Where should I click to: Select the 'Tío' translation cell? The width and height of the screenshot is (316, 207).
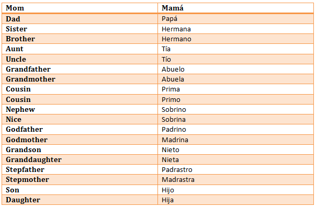coord(236,59)
